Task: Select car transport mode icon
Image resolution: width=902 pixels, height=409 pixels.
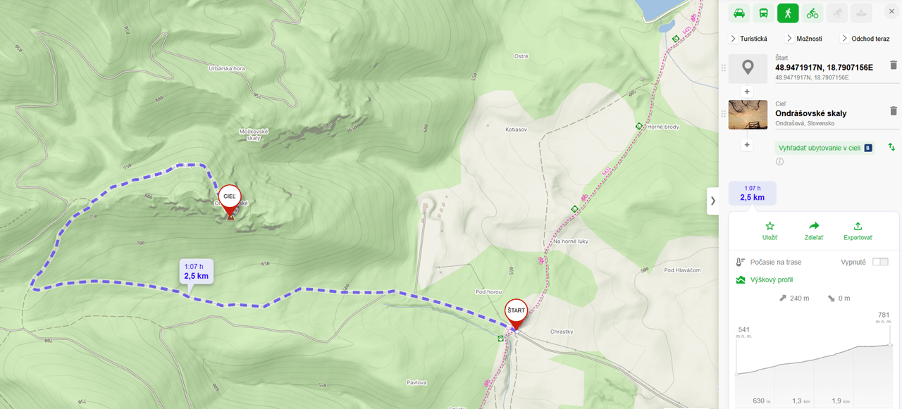Action: point(739,13)
